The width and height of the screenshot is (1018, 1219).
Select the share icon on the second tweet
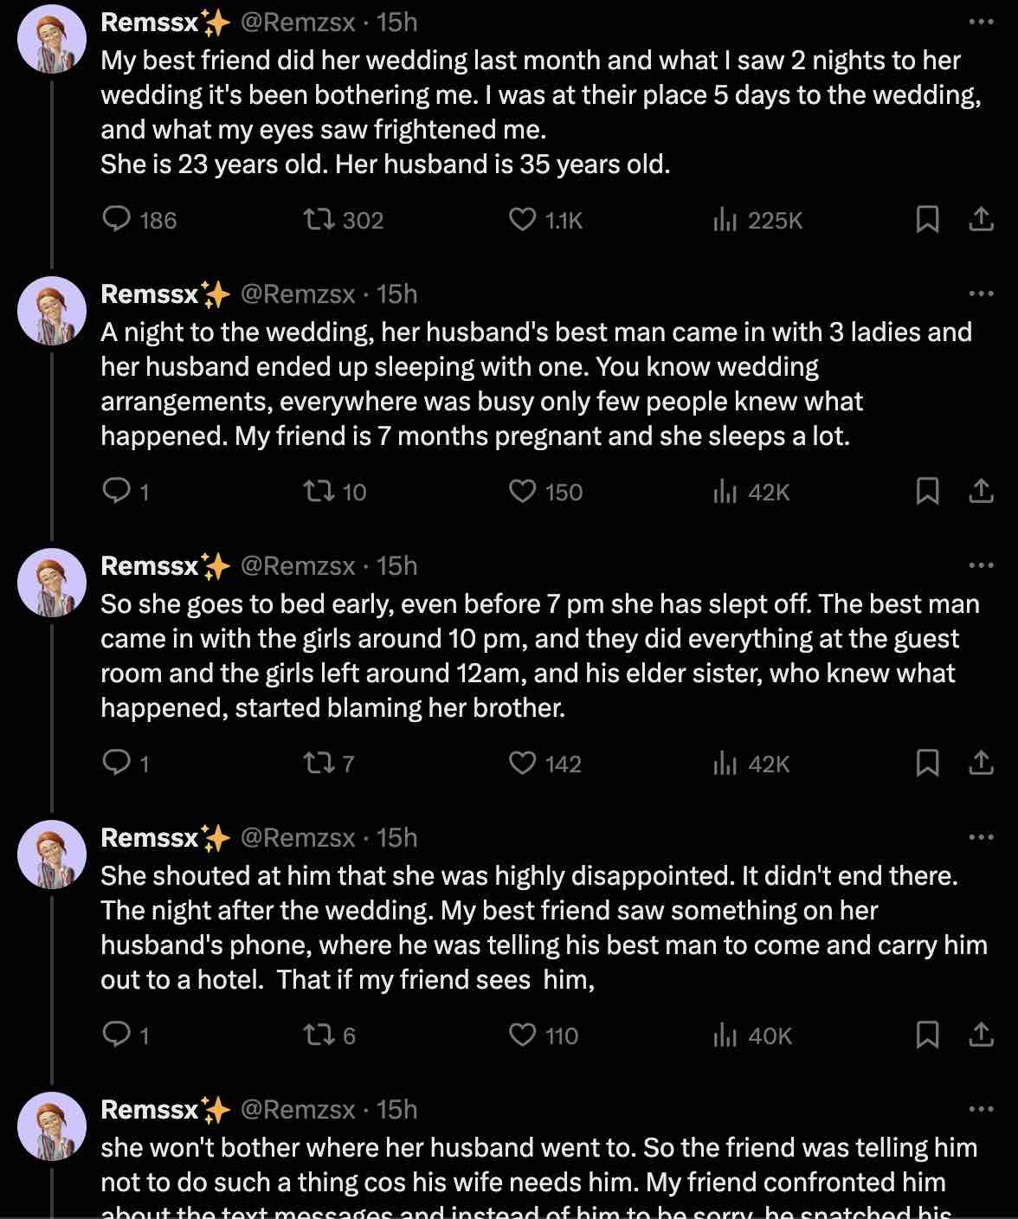tap(981, 491)
